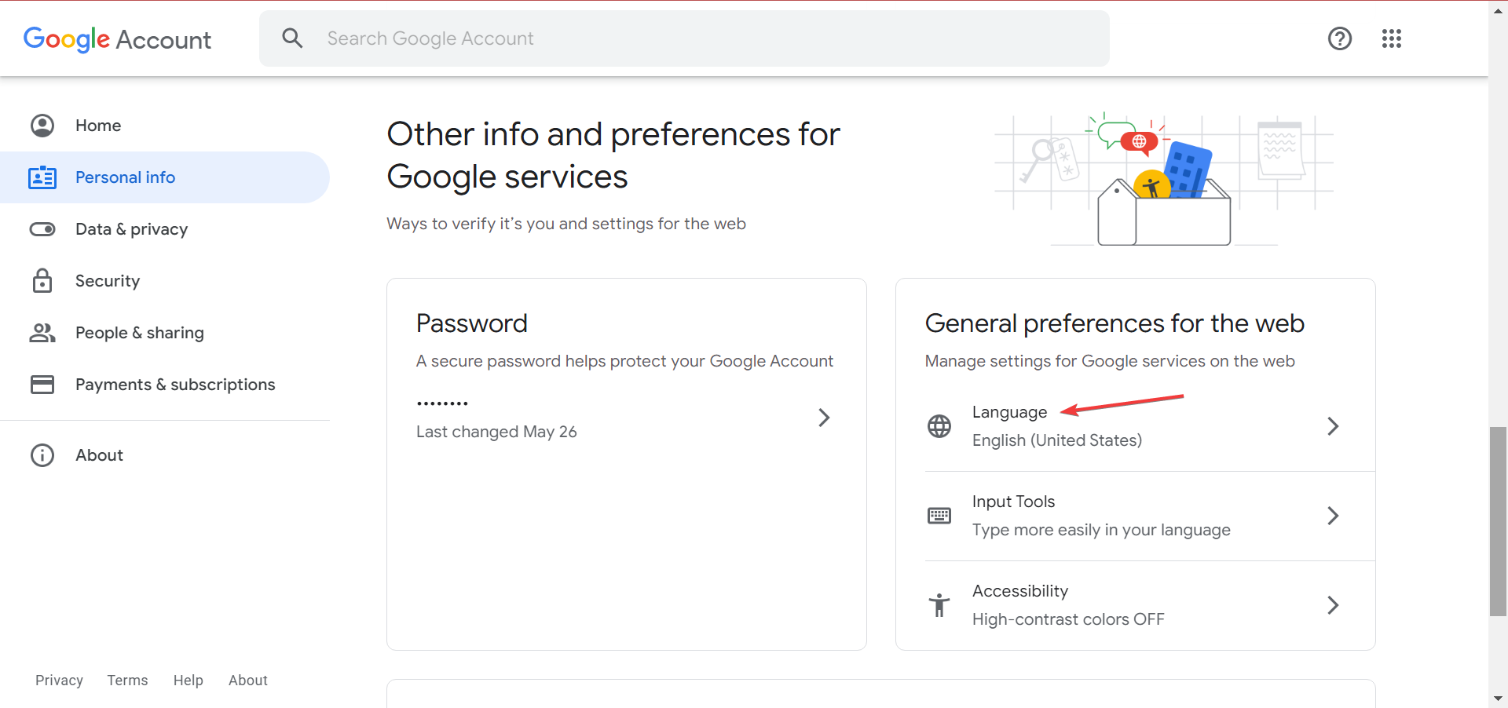Expand the Password row chevron
Viewport: 1508px width, 708px height.
tap(824, 418)
